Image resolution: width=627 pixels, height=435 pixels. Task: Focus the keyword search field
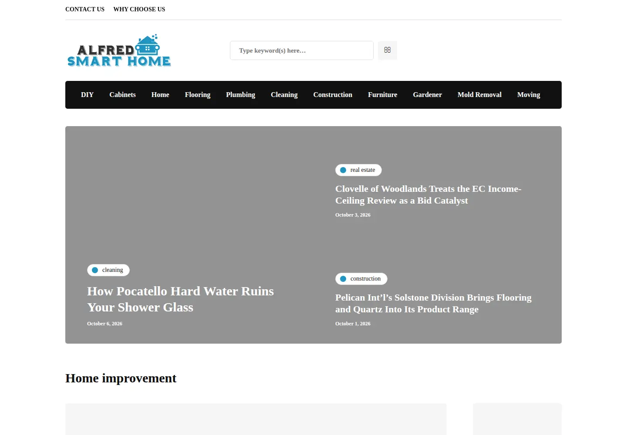pos(301,50)
